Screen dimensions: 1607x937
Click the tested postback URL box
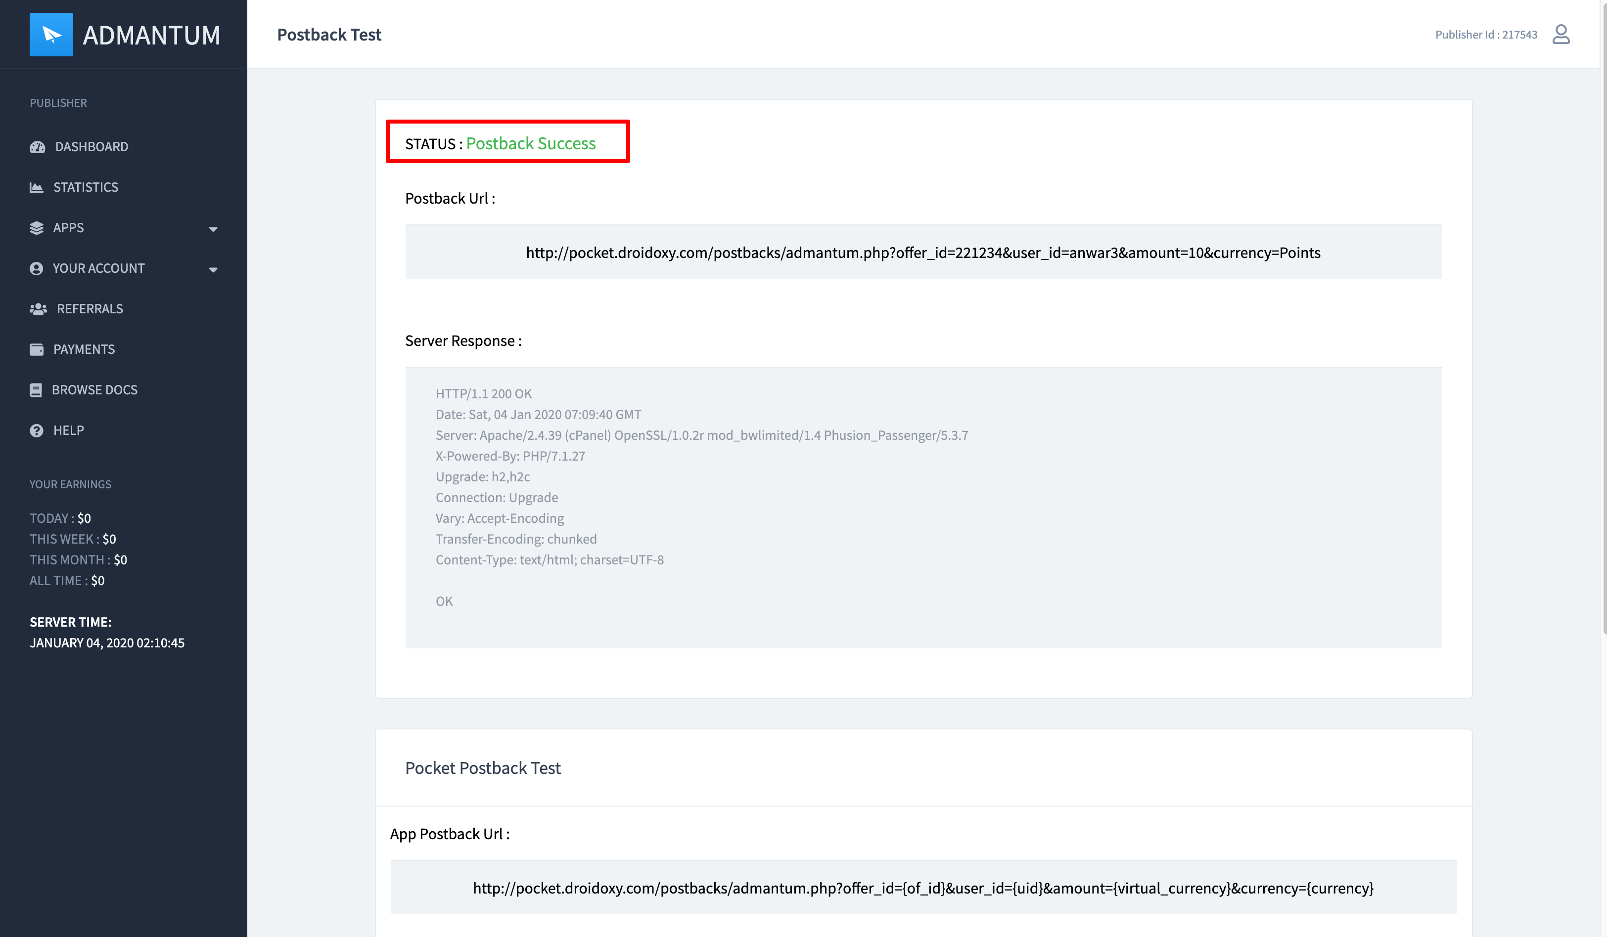(x=923, y=252)
